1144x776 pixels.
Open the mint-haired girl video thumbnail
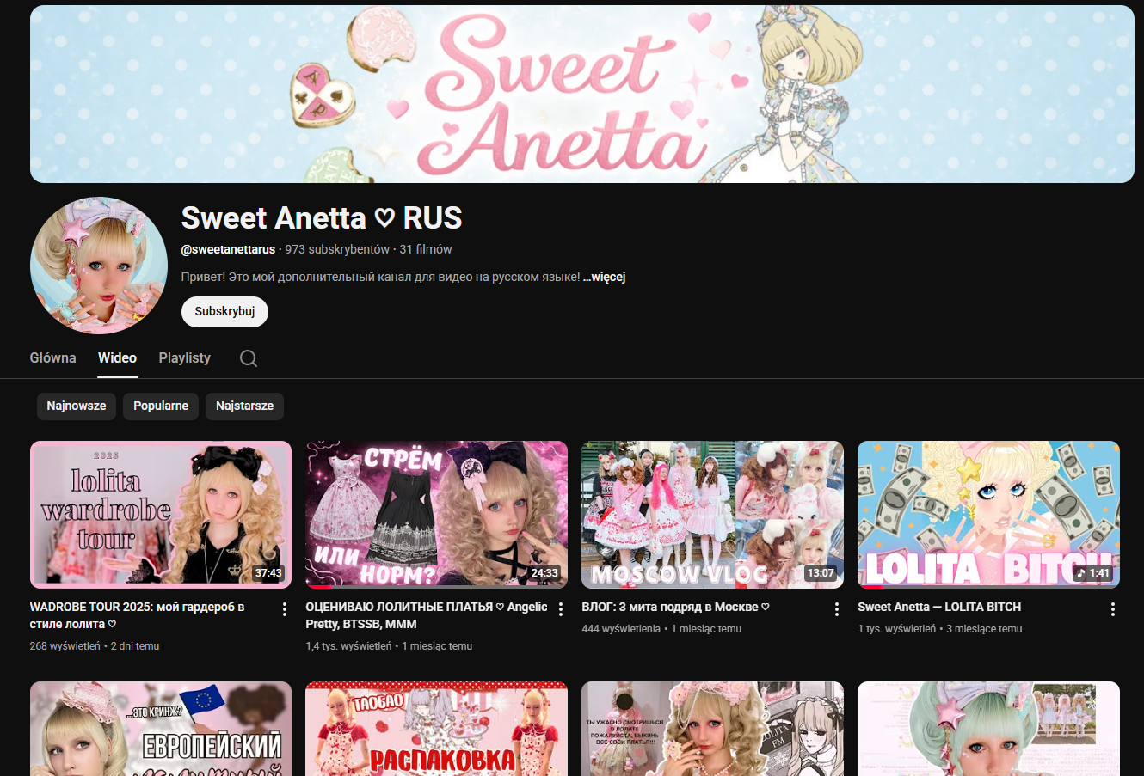pyautogui.click(x=988, y=729)
